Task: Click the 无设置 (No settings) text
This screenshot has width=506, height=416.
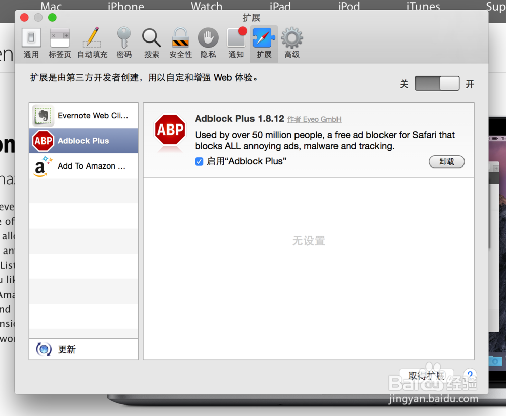Action: coord(309,241)
